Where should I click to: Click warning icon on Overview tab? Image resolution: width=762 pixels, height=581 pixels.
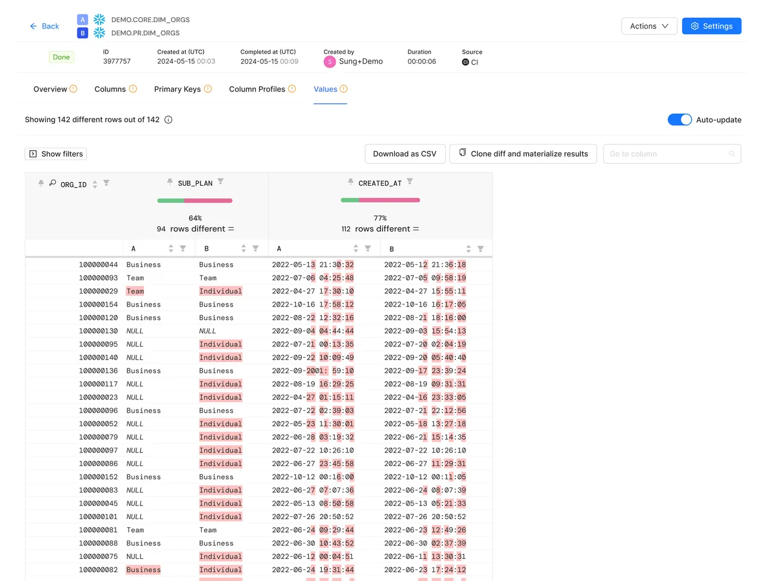pos(73,89)
